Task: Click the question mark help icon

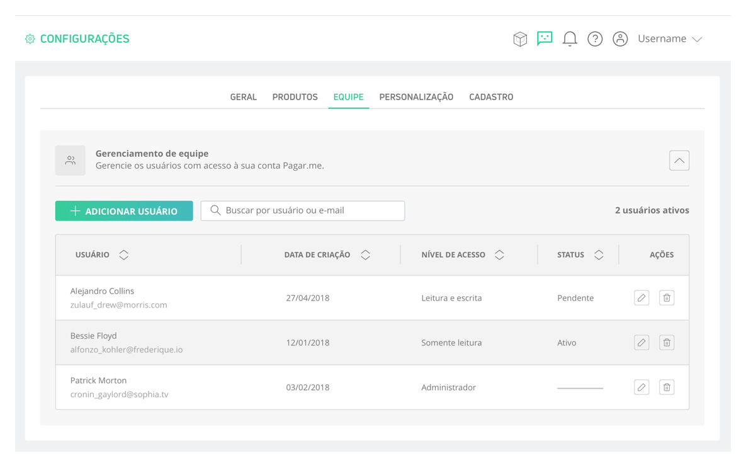Action: pos(595,38)
